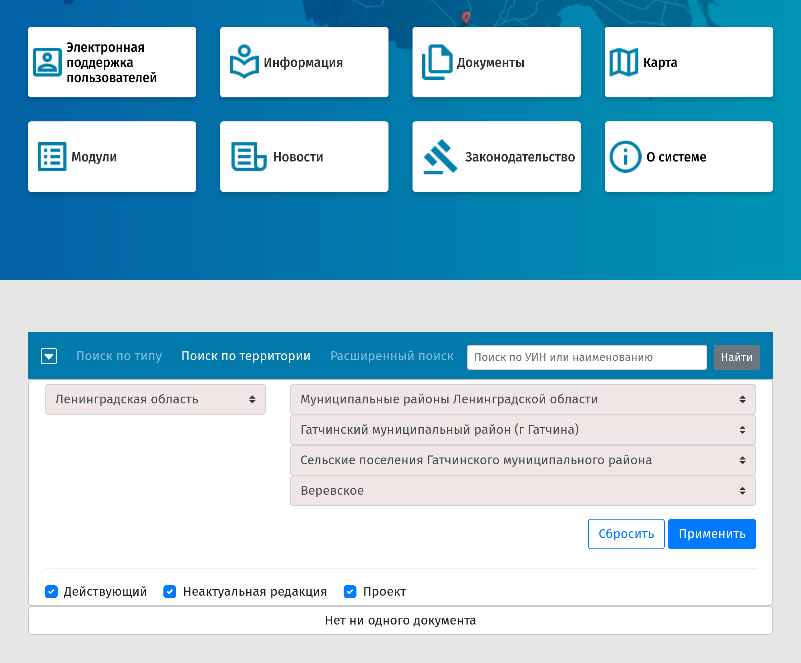The height and width of the screenshot is (663, 801).
Task: Uncheck the Проект checkbox
Action: [350, 592]
